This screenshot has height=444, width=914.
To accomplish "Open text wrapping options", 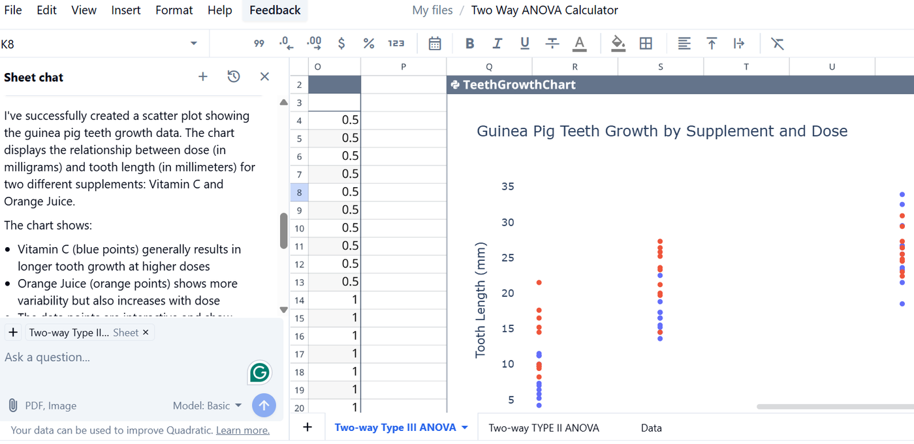I will click(x=739, y=44).
